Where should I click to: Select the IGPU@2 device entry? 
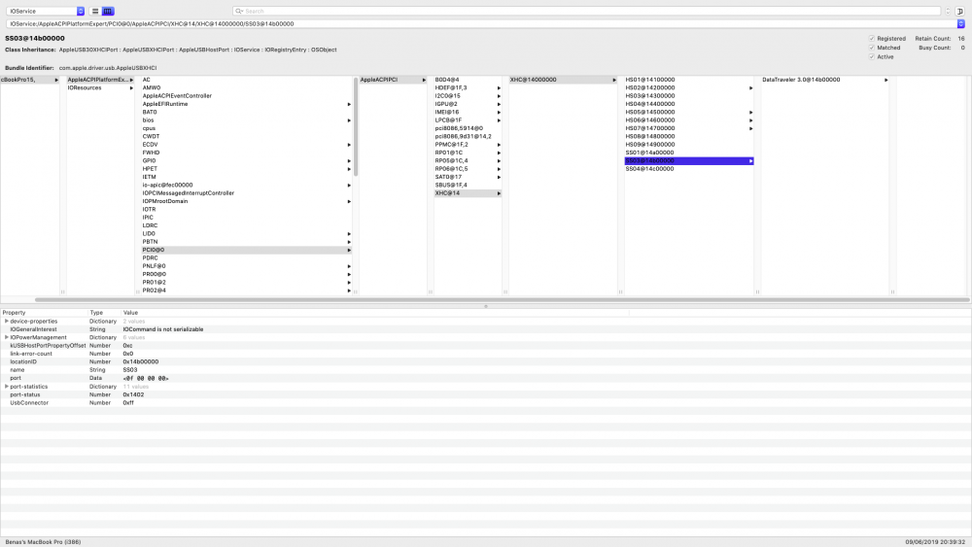point(468,104)
